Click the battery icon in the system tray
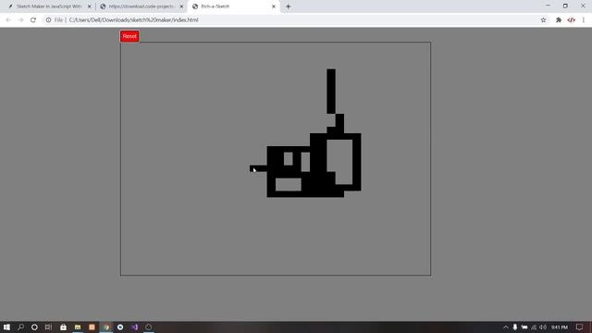Image resolution: width=592 pixels, height=333 pixels. pyautogui.click(x=524, y=327)
